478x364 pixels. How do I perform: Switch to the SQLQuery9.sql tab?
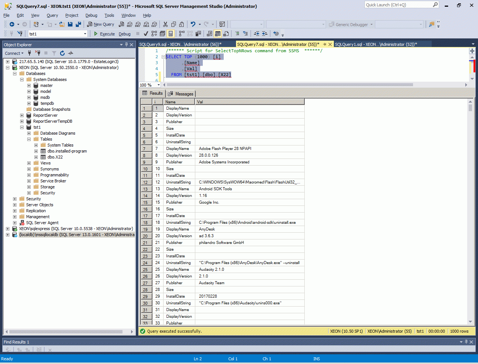pyautogui.click(x=180, y=44)
